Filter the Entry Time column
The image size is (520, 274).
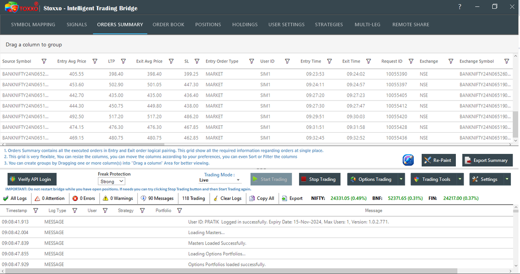coord(329,61)
